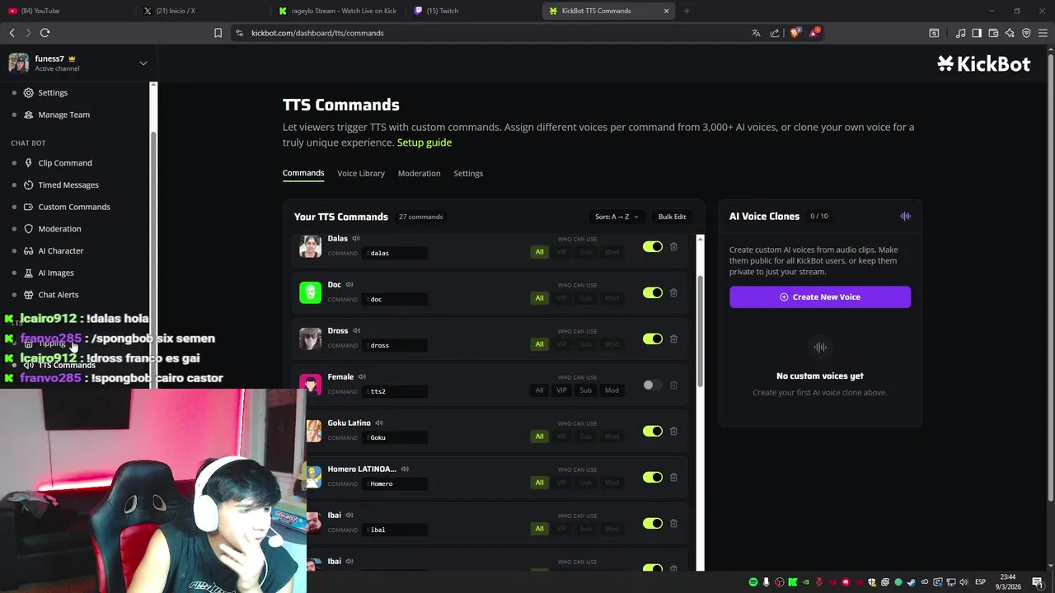Open the Moderation sidebar entry
Viewport: 1055px width, 593px height.
[x=59, y=229]
